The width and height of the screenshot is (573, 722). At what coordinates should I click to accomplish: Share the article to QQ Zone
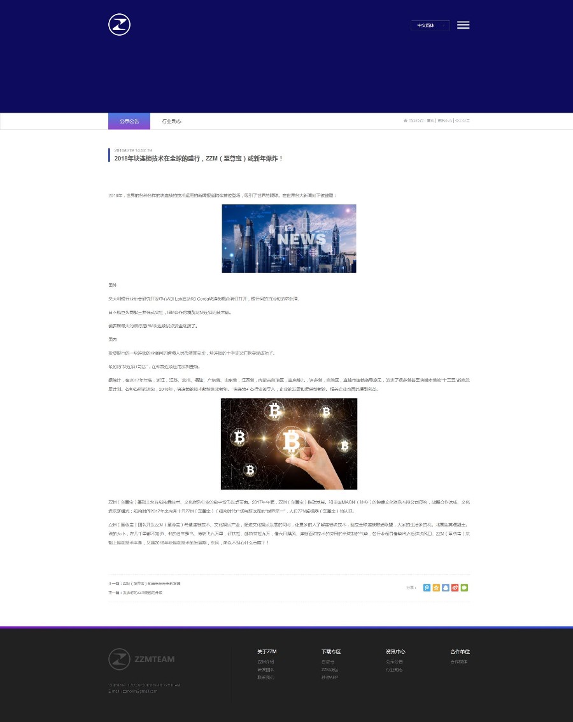point(427,588)
